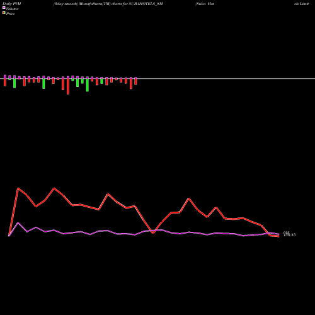The height and width of the screenshot is (315, 315).
Task: Click the 'els Limit' text at top right
Action: point(301,4)
